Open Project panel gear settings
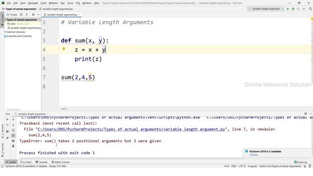This screenshot has width=313, height=176. click(33, 15)
